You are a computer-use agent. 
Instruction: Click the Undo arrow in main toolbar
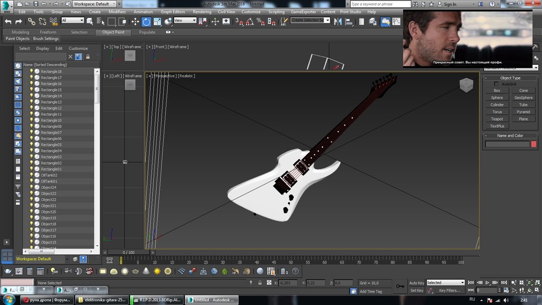click(8, 21)
